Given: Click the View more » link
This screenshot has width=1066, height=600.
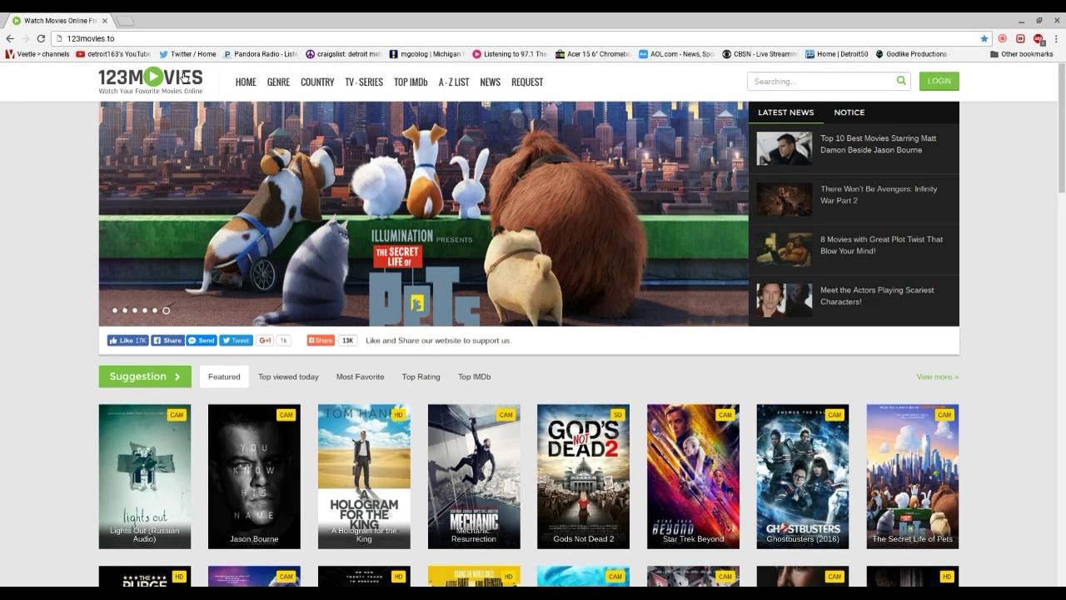Looking at the screenshot, I should 938,377.
